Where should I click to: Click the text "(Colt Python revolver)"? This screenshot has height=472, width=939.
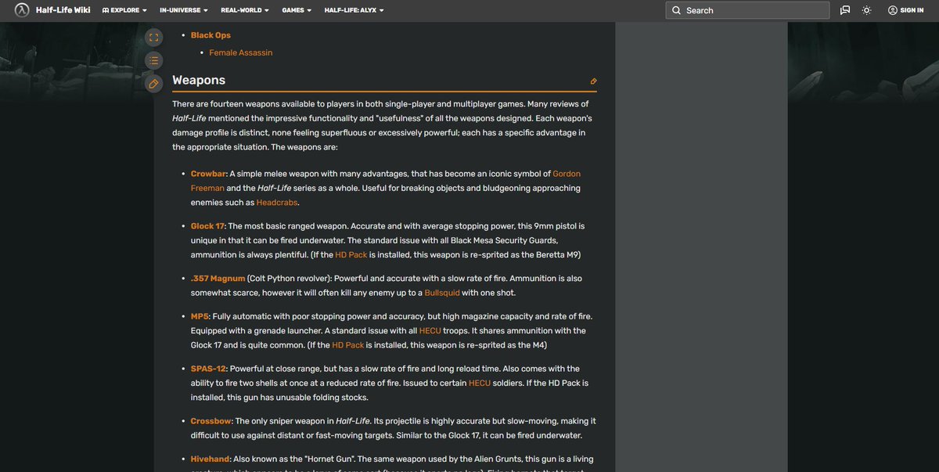coord(290,279)
